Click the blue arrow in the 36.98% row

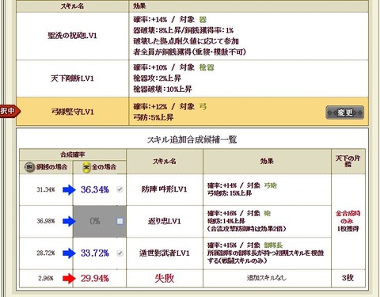[69, 221]
